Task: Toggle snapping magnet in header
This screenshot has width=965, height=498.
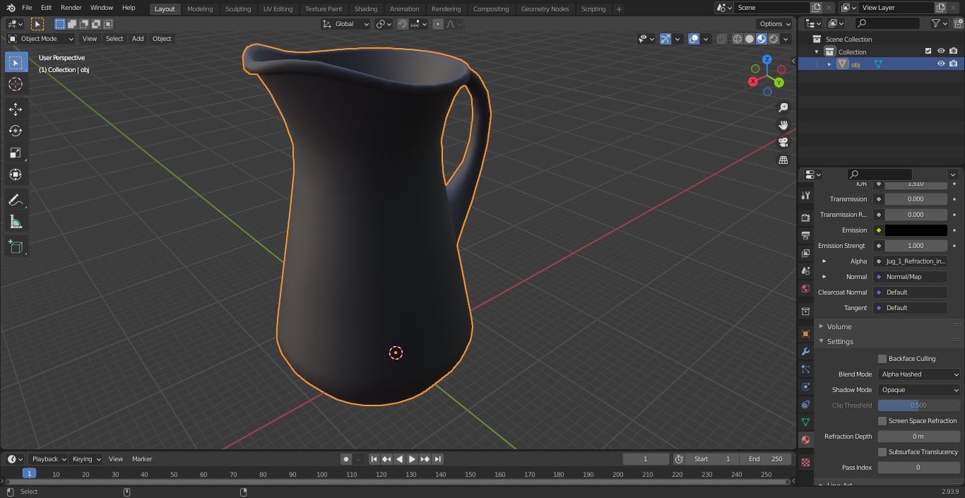Action: [x=403, y=24]
